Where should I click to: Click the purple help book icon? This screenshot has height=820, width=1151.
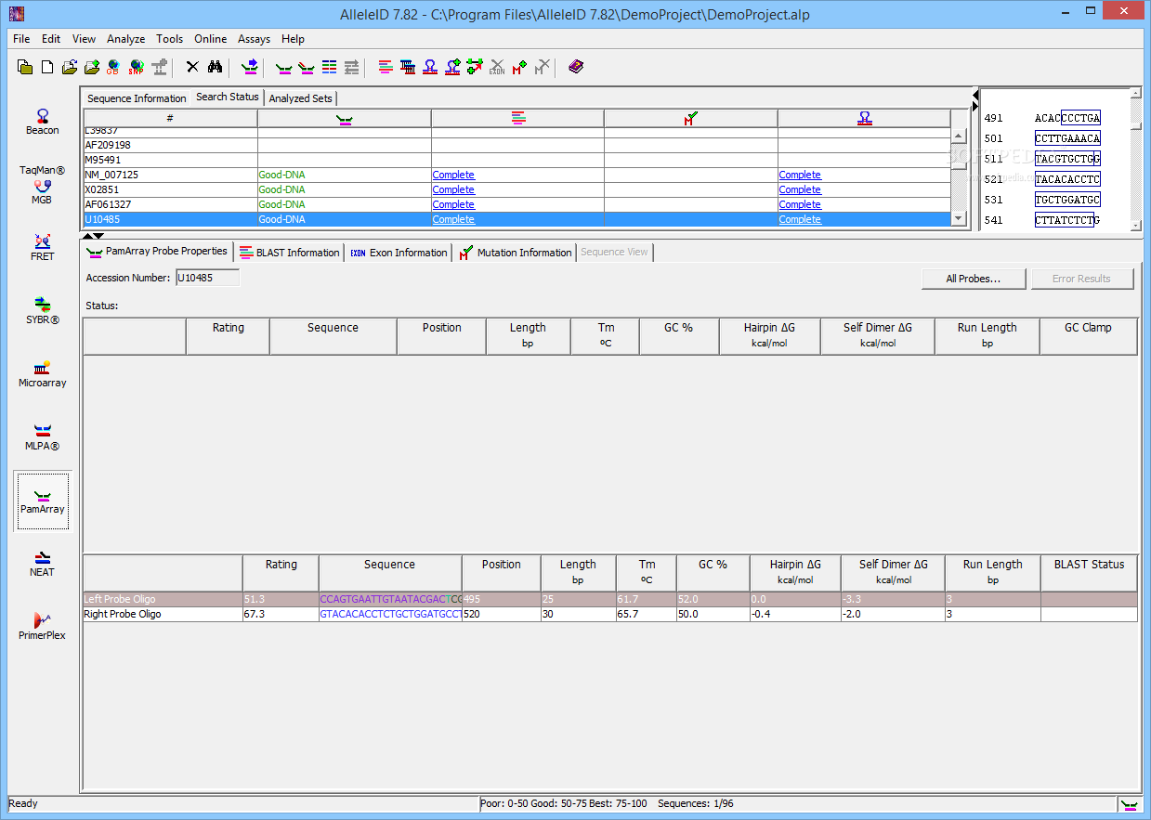tap(576, 67)
